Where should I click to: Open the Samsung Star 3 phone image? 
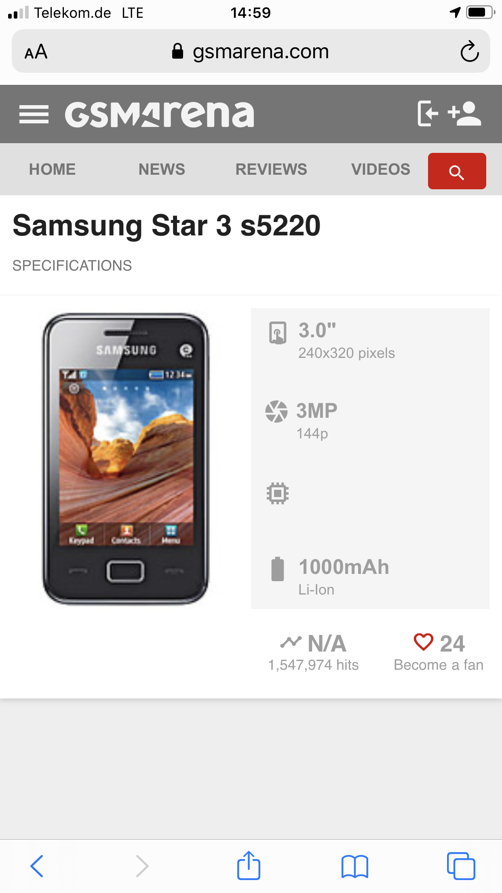point(126,459)
